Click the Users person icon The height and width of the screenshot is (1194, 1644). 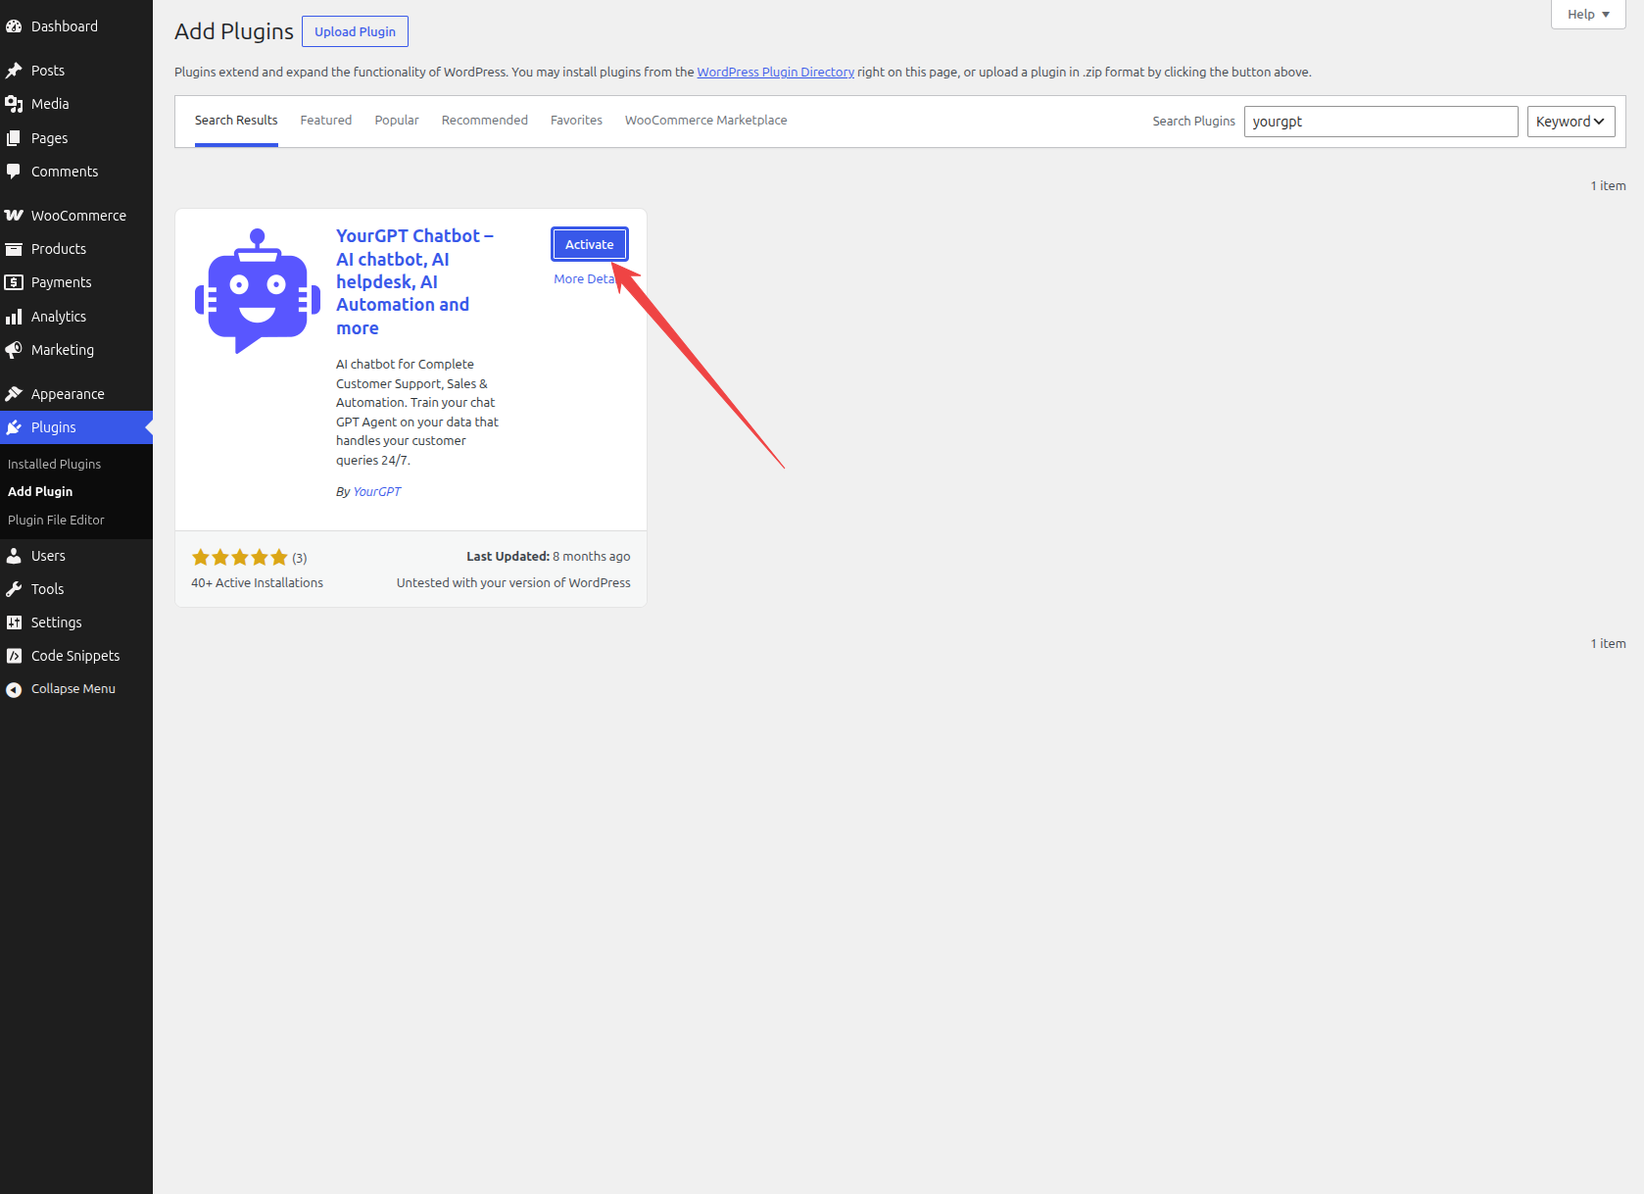tap(14, 556)
